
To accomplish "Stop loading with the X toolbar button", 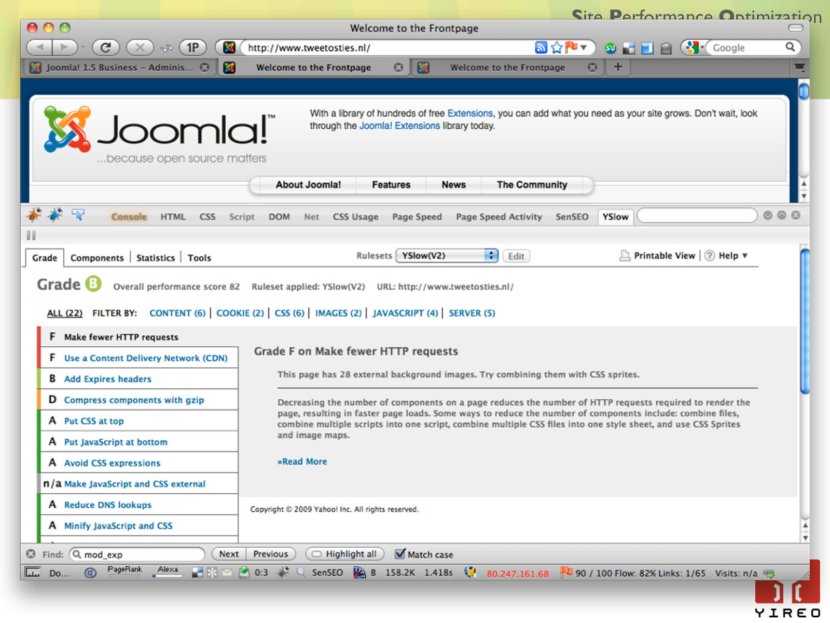I will 140,48.
